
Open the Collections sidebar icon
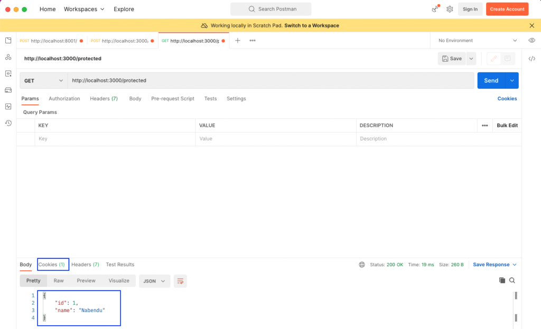8,40
